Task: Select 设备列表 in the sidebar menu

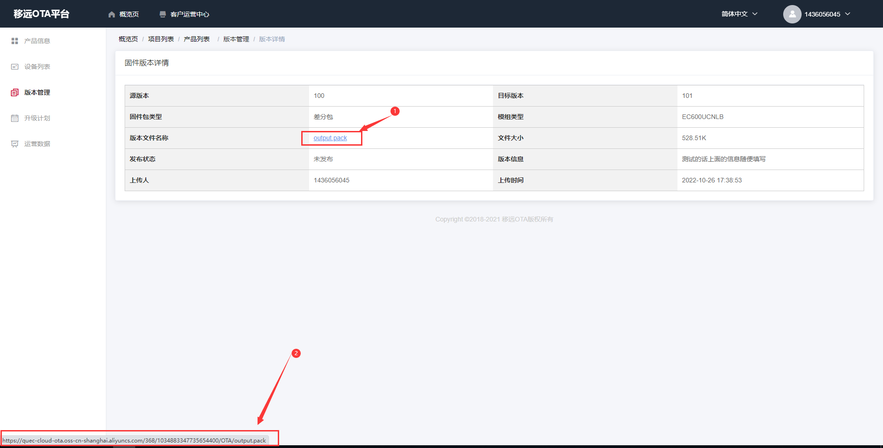Action: pyautogui.click(x=37, y=67)
